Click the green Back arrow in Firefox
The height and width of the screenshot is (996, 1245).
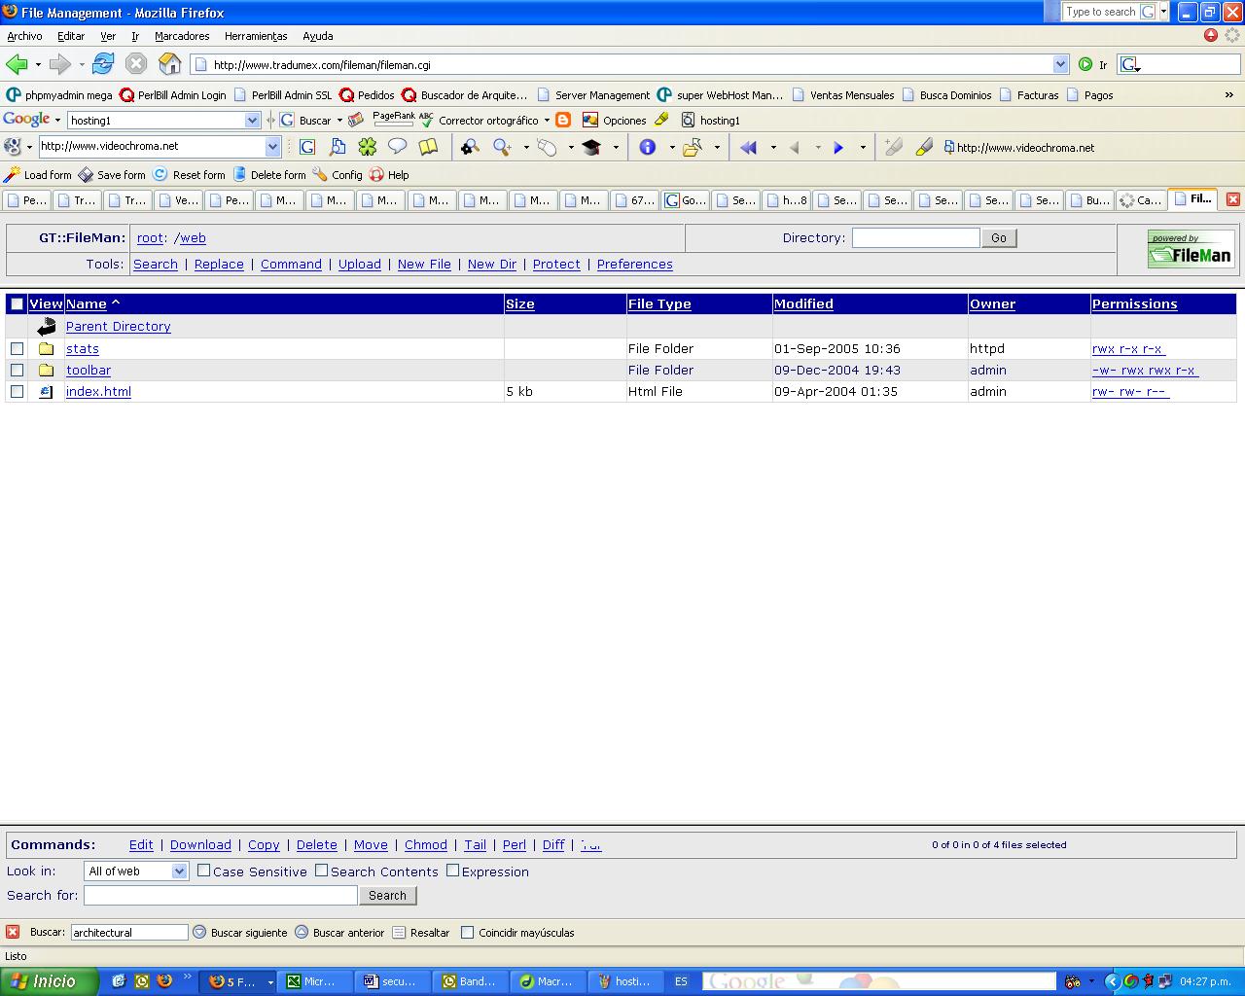(17, 65)
